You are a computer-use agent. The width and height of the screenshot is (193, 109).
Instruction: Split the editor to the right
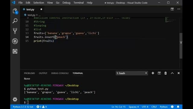[x=172, y=9]
